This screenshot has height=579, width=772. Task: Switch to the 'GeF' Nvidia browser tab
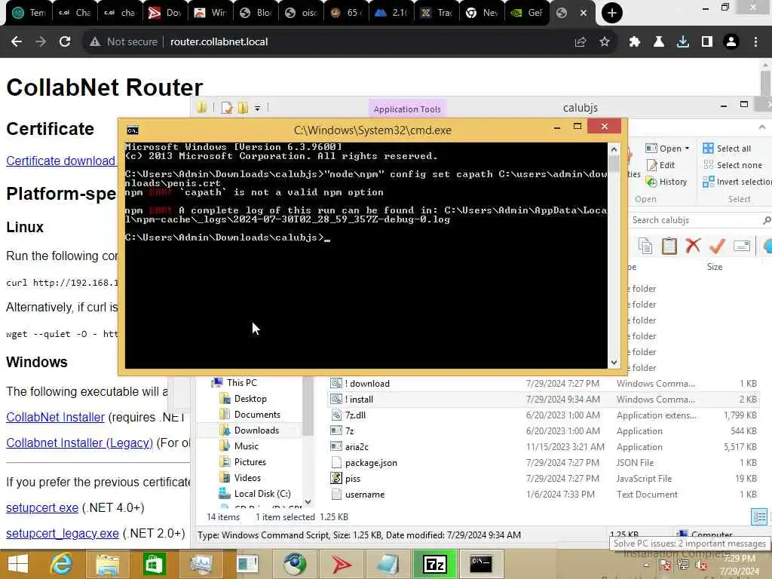point(526,13)
